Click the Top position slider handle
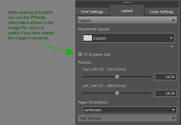The image size is (181, 125). [x=117, y=77]
